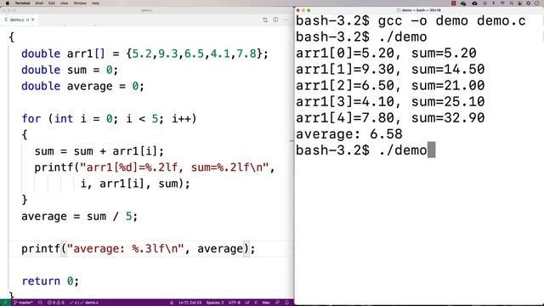This screenshot has width=544, height=306.
Task: Place cursor on double arr1[] declaration line
Action: (x=144, y=54)
